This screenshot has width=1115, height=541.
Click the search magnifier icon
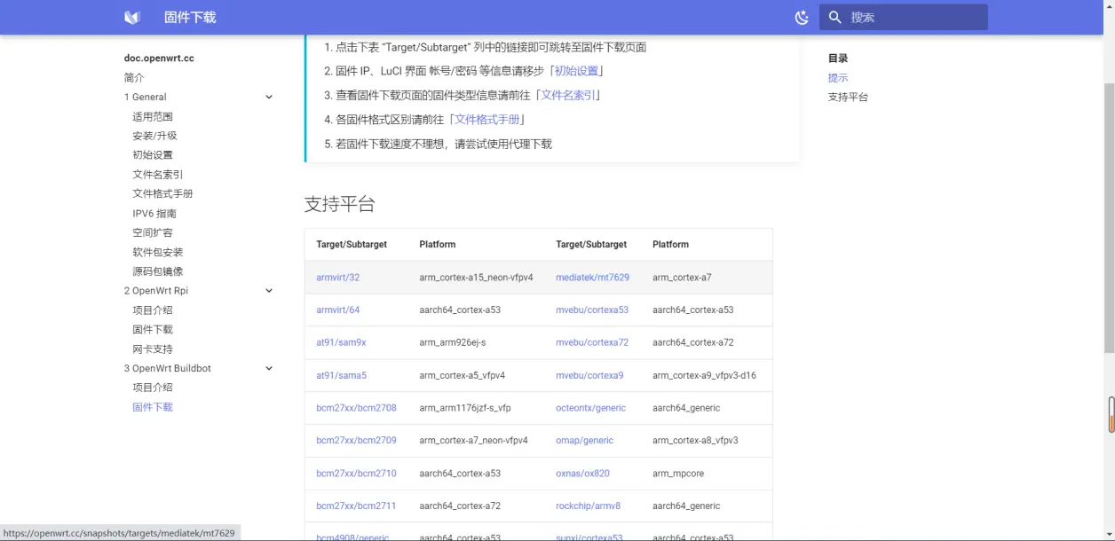tap(834, 18)
